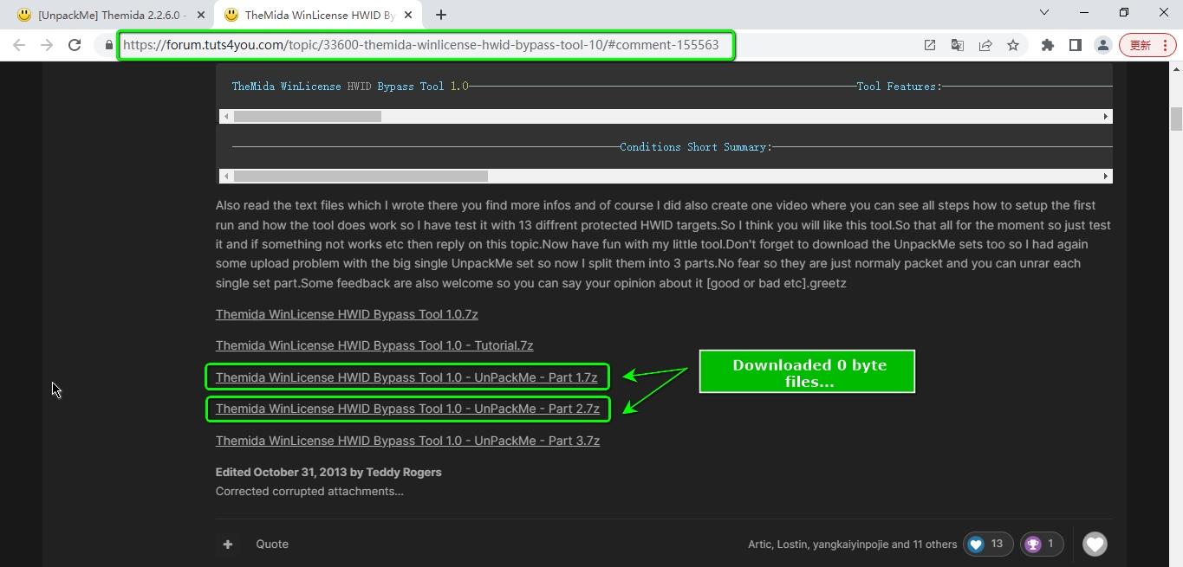Click the purple trophy reaction badge
Screen dimensions: 1183x567
[x=1041, y=544]
